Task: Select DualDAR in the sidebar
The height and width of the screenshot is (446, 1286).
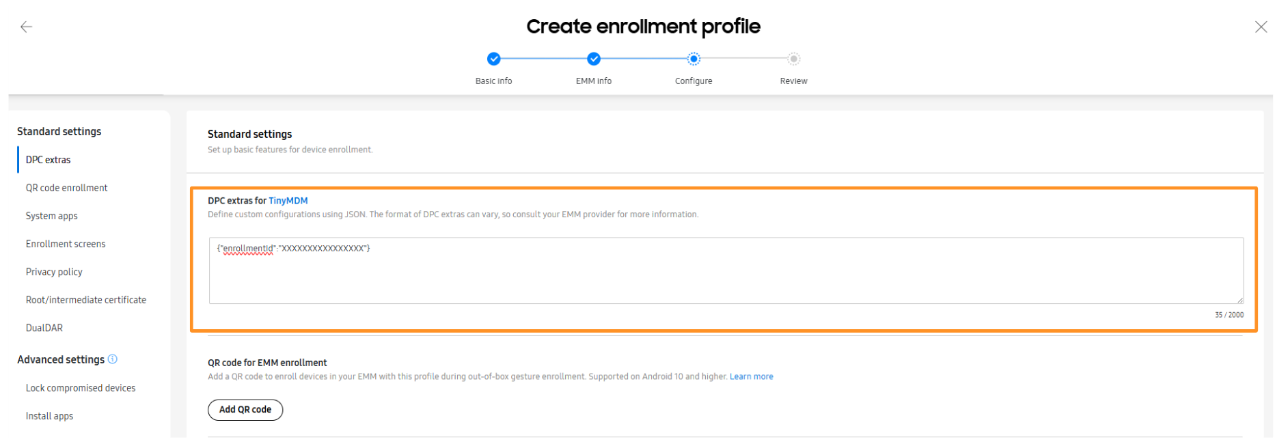Action: tap(44, 328)
